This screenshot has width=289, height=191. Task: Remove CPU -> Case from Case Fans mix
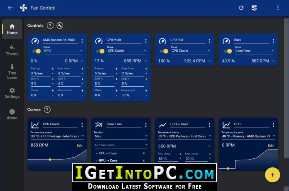point(144,153)
